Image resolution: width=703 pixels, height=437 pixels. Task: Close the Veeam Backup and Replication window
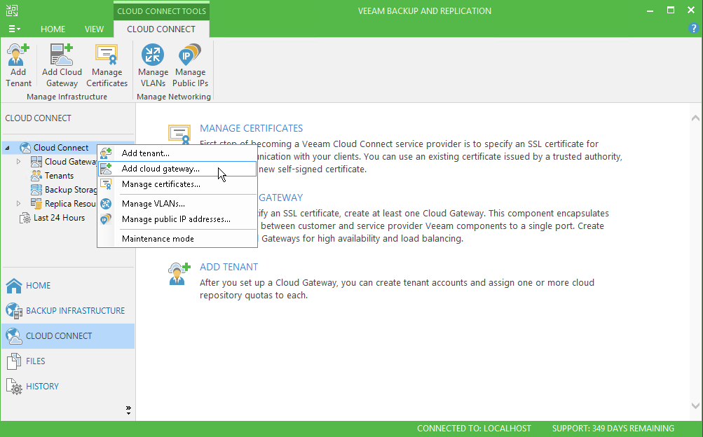click(691, 11)
